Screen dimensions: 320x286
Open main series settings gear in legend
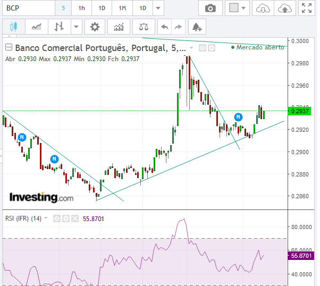(x=212, y=48)
